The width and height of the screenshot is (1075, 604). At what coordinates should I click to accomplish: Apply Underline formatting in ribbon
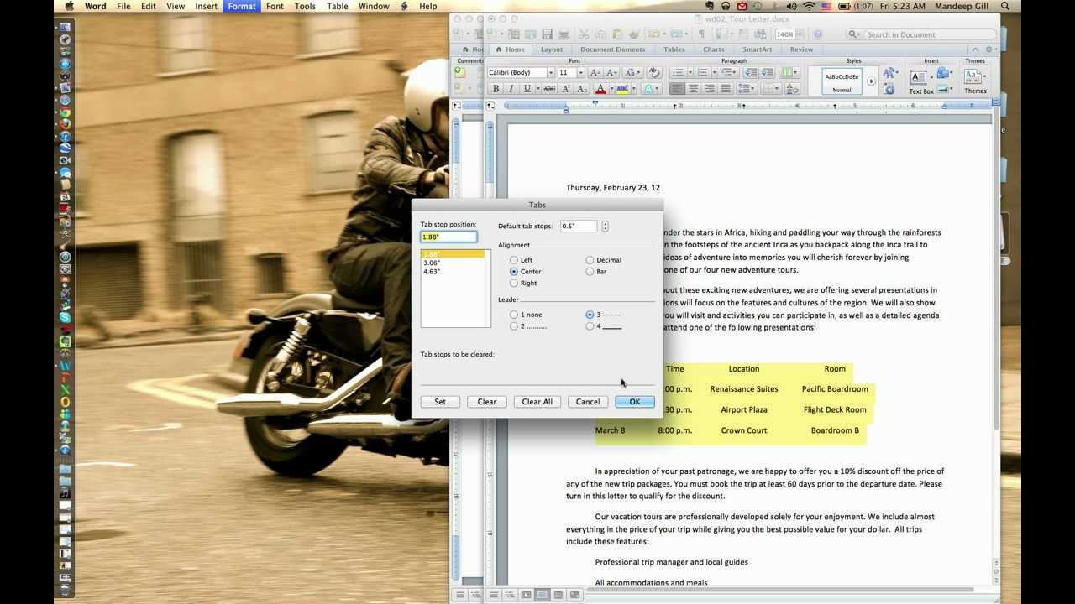pos(527,89)
